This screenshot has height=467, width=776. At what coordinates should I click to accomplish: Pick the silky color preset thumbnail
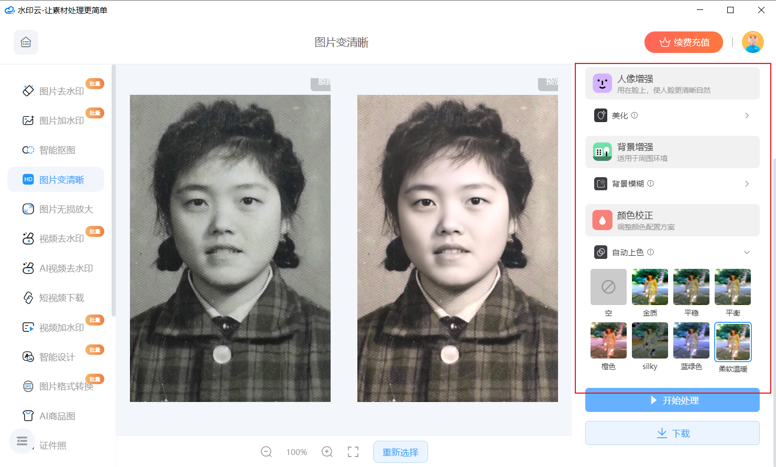[650, 340]
